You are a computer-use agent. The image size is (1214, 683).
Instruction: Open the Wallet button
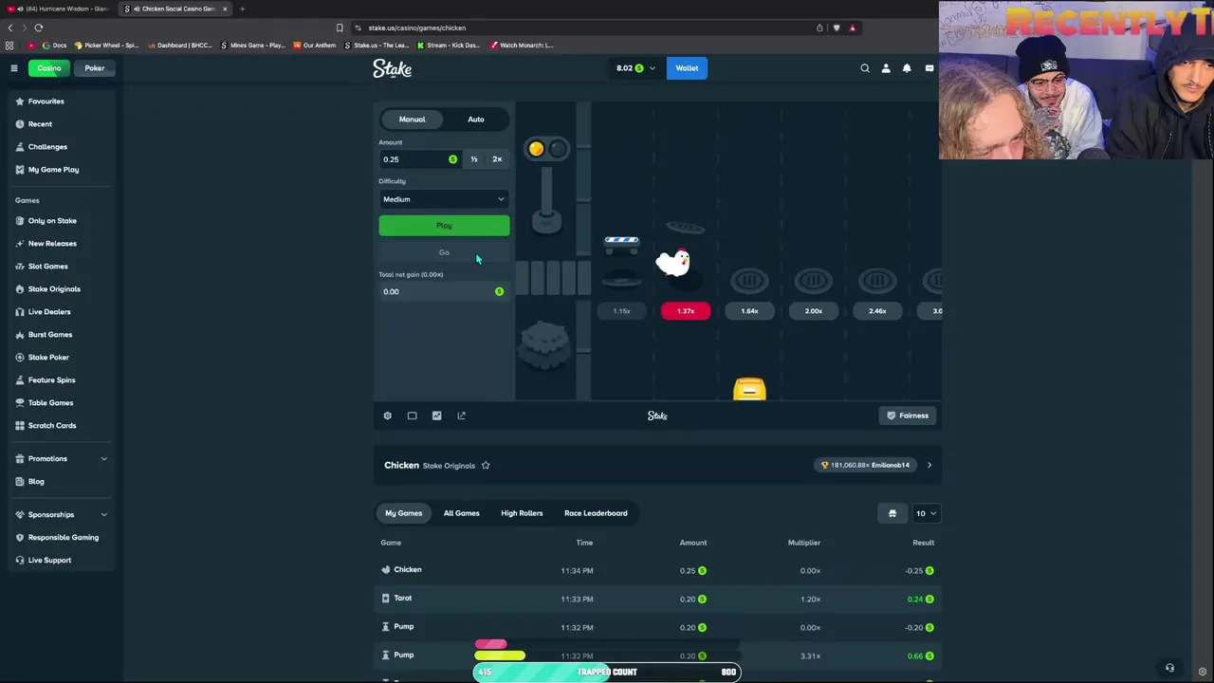pyautogui.click(x=687, y=68)
